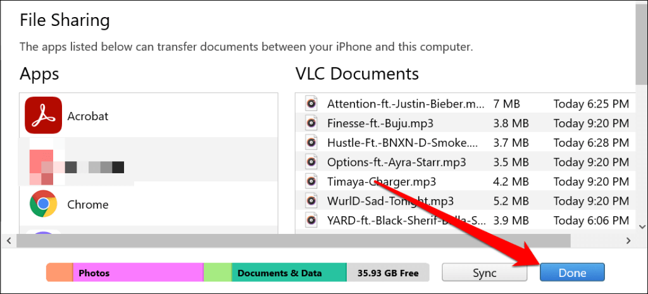The width and height of the screenshot is (648, 294).
Task: Click the YARD-ft.-Black-Sherif file icon
Action: pos(311,221)
